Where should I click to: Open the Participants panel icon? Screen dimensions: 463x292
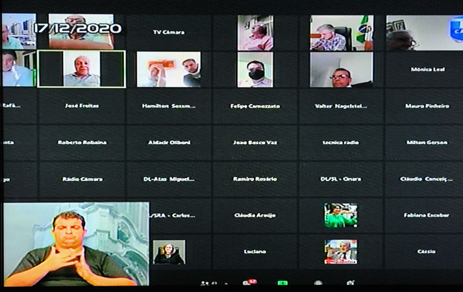click(203, 283)
